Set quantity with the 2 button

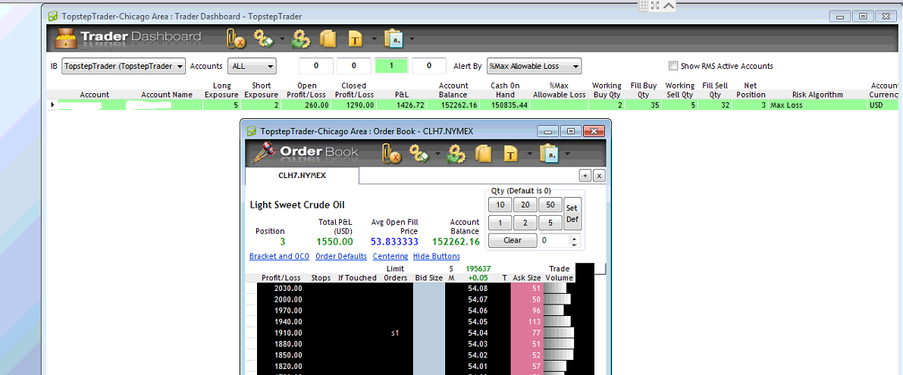coord(525,223)
